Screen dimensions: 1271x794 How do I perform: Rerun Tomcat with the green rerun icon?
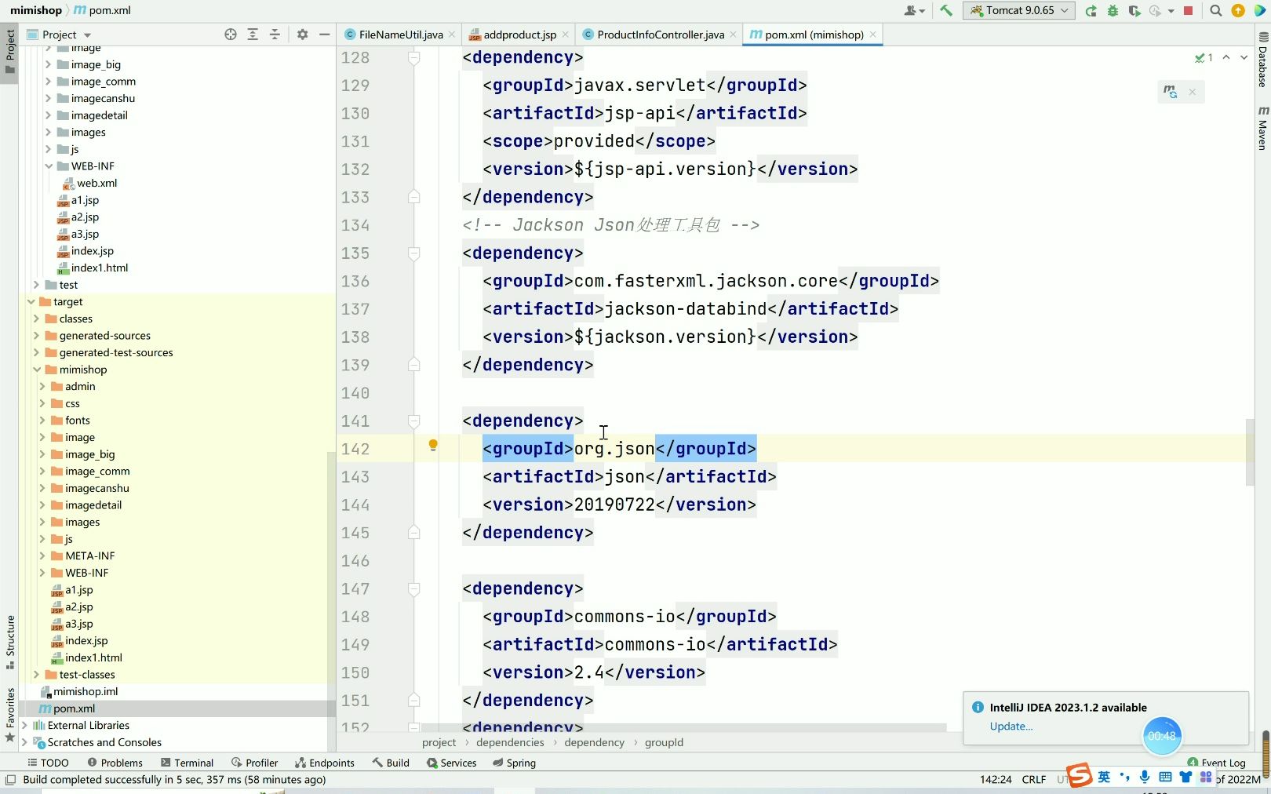(x=1091, y=10)
